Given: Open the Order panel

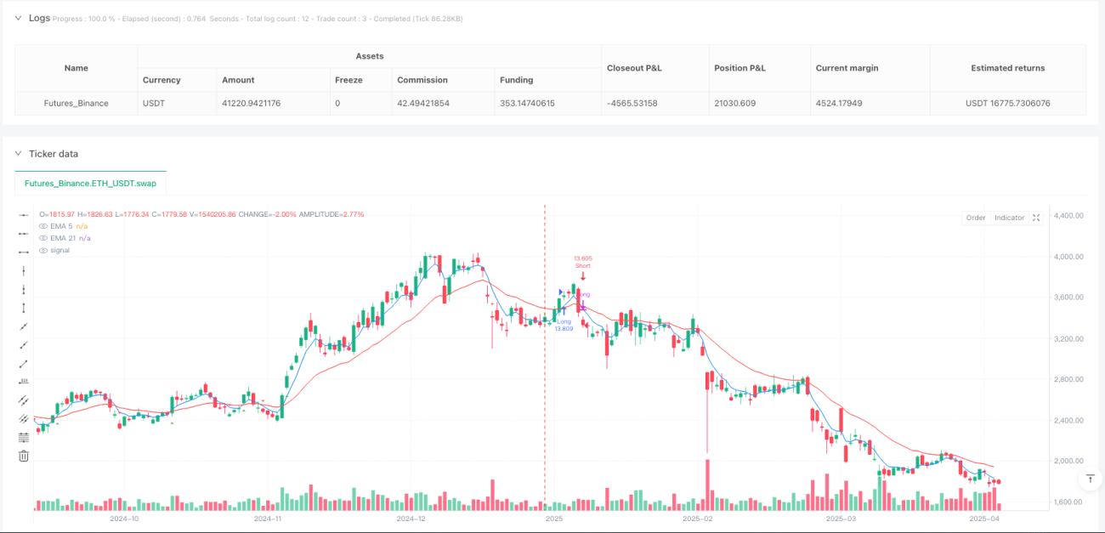Looking at the screenshot, I should pyautogui.click(x=976, y=218).
